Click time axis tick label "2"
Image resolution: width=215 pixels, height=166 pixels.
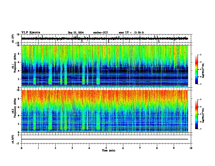pos(55,148)
